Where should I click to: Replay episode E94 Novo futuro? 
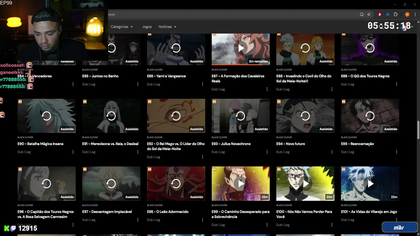(x=305, y=116)
